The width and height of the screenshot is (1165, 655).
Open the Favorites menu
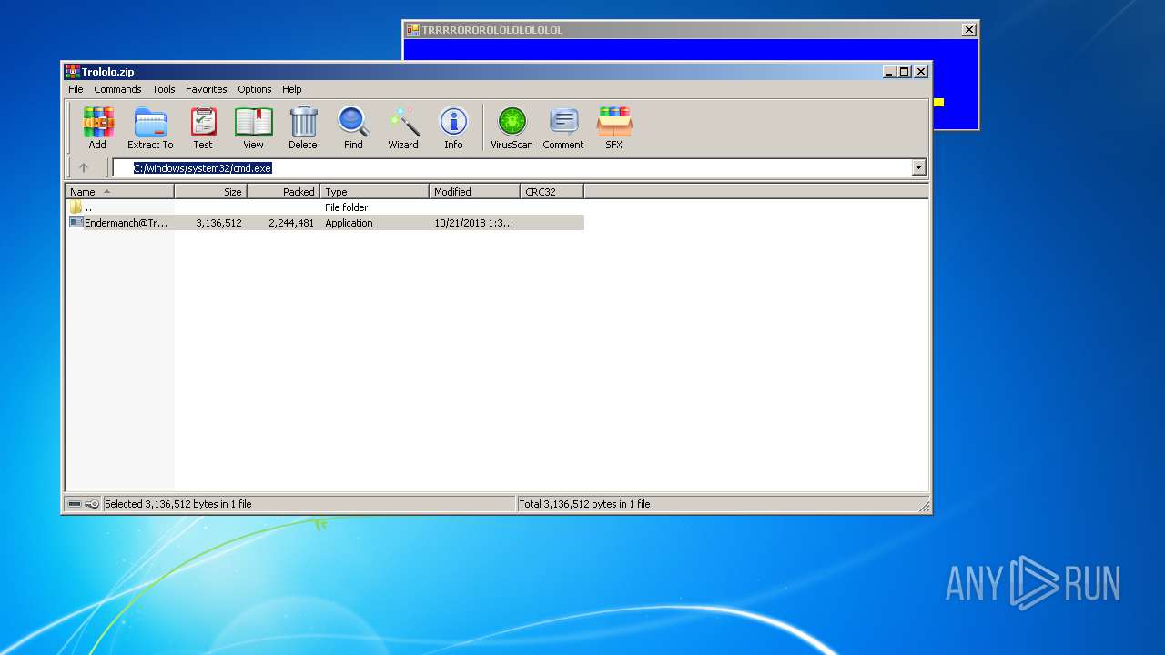(x=207, y=89)
